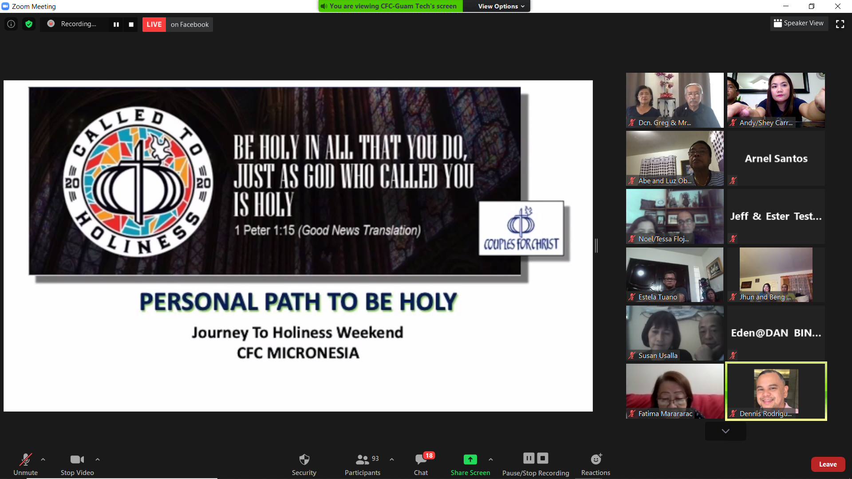Unmute the microphone

(25, 464)
